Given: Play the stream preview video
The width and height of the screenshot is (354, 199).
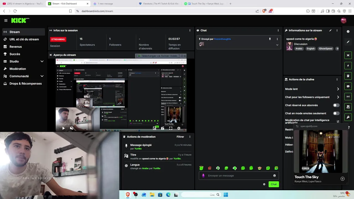Looking at the screenshot, I should tap(63, 128).
